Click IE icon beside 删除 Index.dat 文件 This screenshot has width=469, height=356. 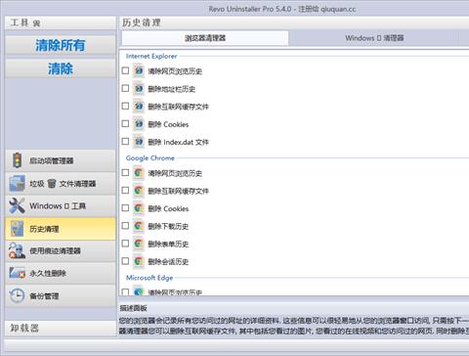(x=139, y=142)
